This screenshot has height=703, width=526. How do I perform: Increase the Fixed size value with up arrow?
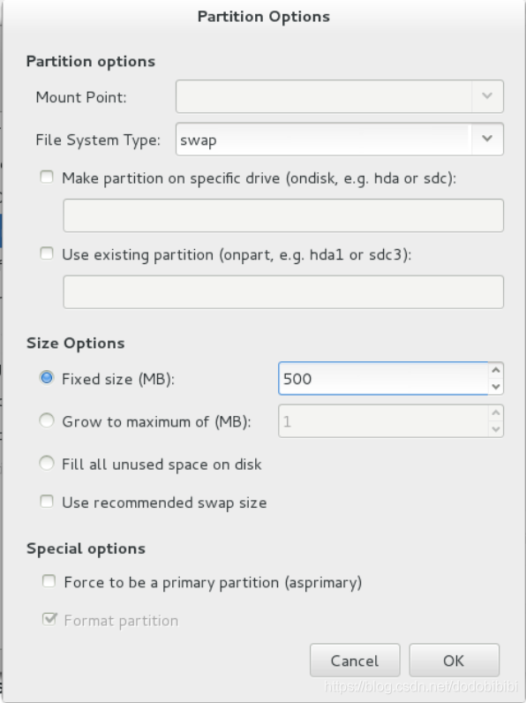pyautogui.click(x=495, y=370)
